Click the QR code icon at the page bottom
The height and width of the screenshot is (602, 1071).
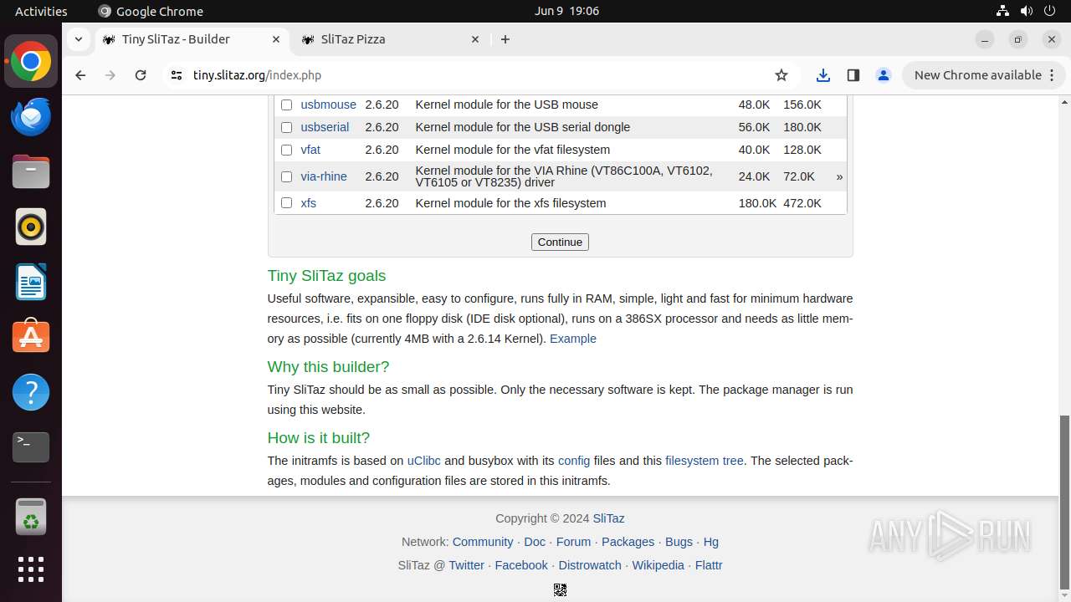tap(560, 589)
